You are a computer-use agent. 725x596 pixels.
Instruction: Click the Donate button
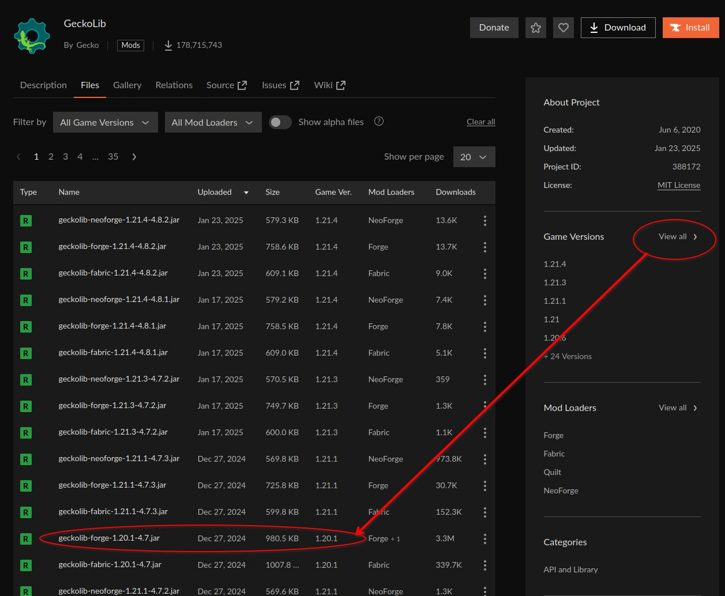click(494, 28)
